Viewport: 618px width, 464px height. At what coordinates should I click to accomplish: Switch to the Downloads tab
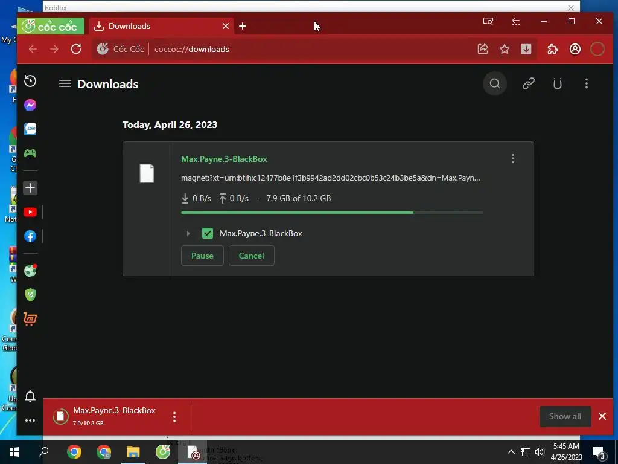click(162, 26)
